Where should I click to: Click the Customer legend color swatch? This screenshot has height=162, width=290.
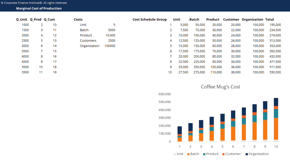click(223, 154)
